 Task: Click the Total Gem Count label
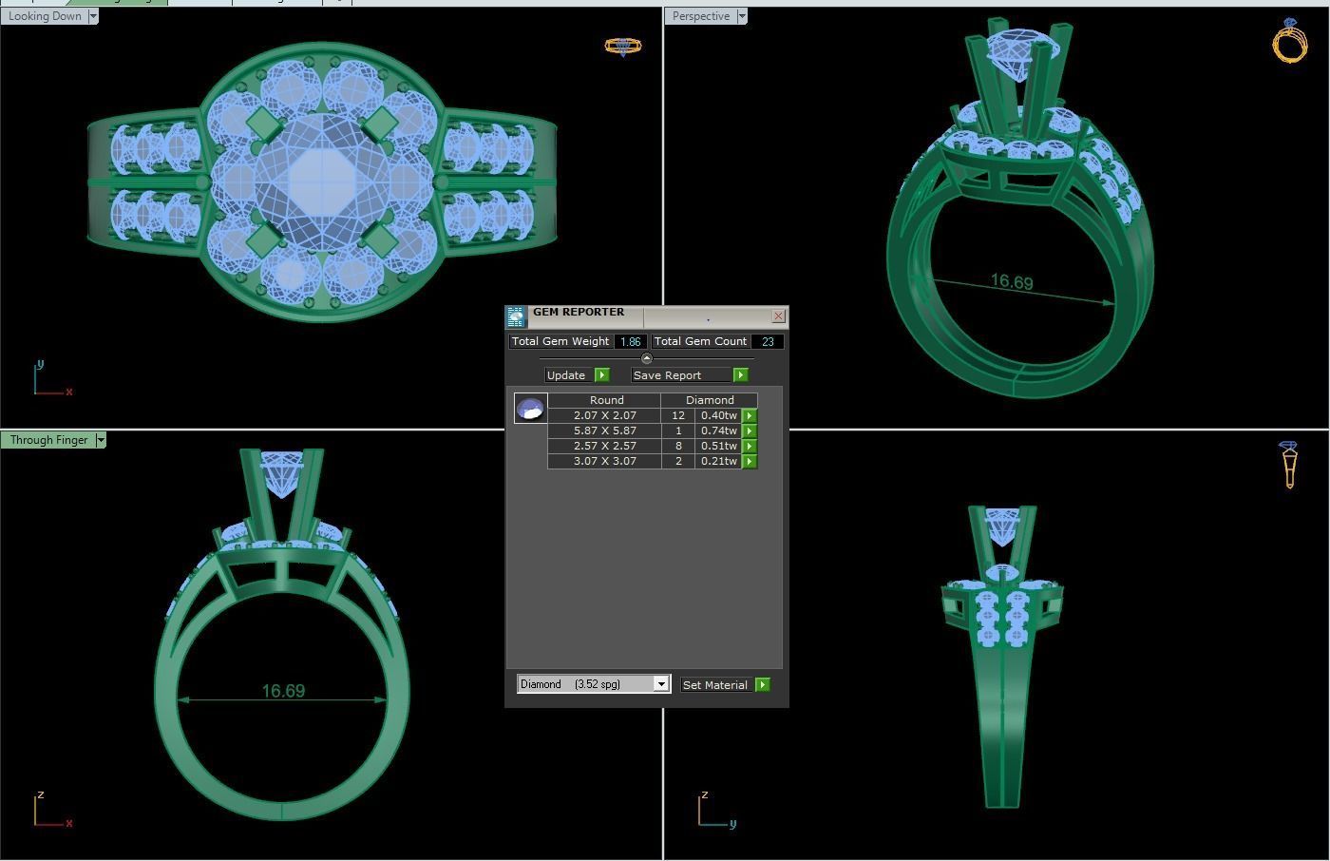tap(700, 341)
